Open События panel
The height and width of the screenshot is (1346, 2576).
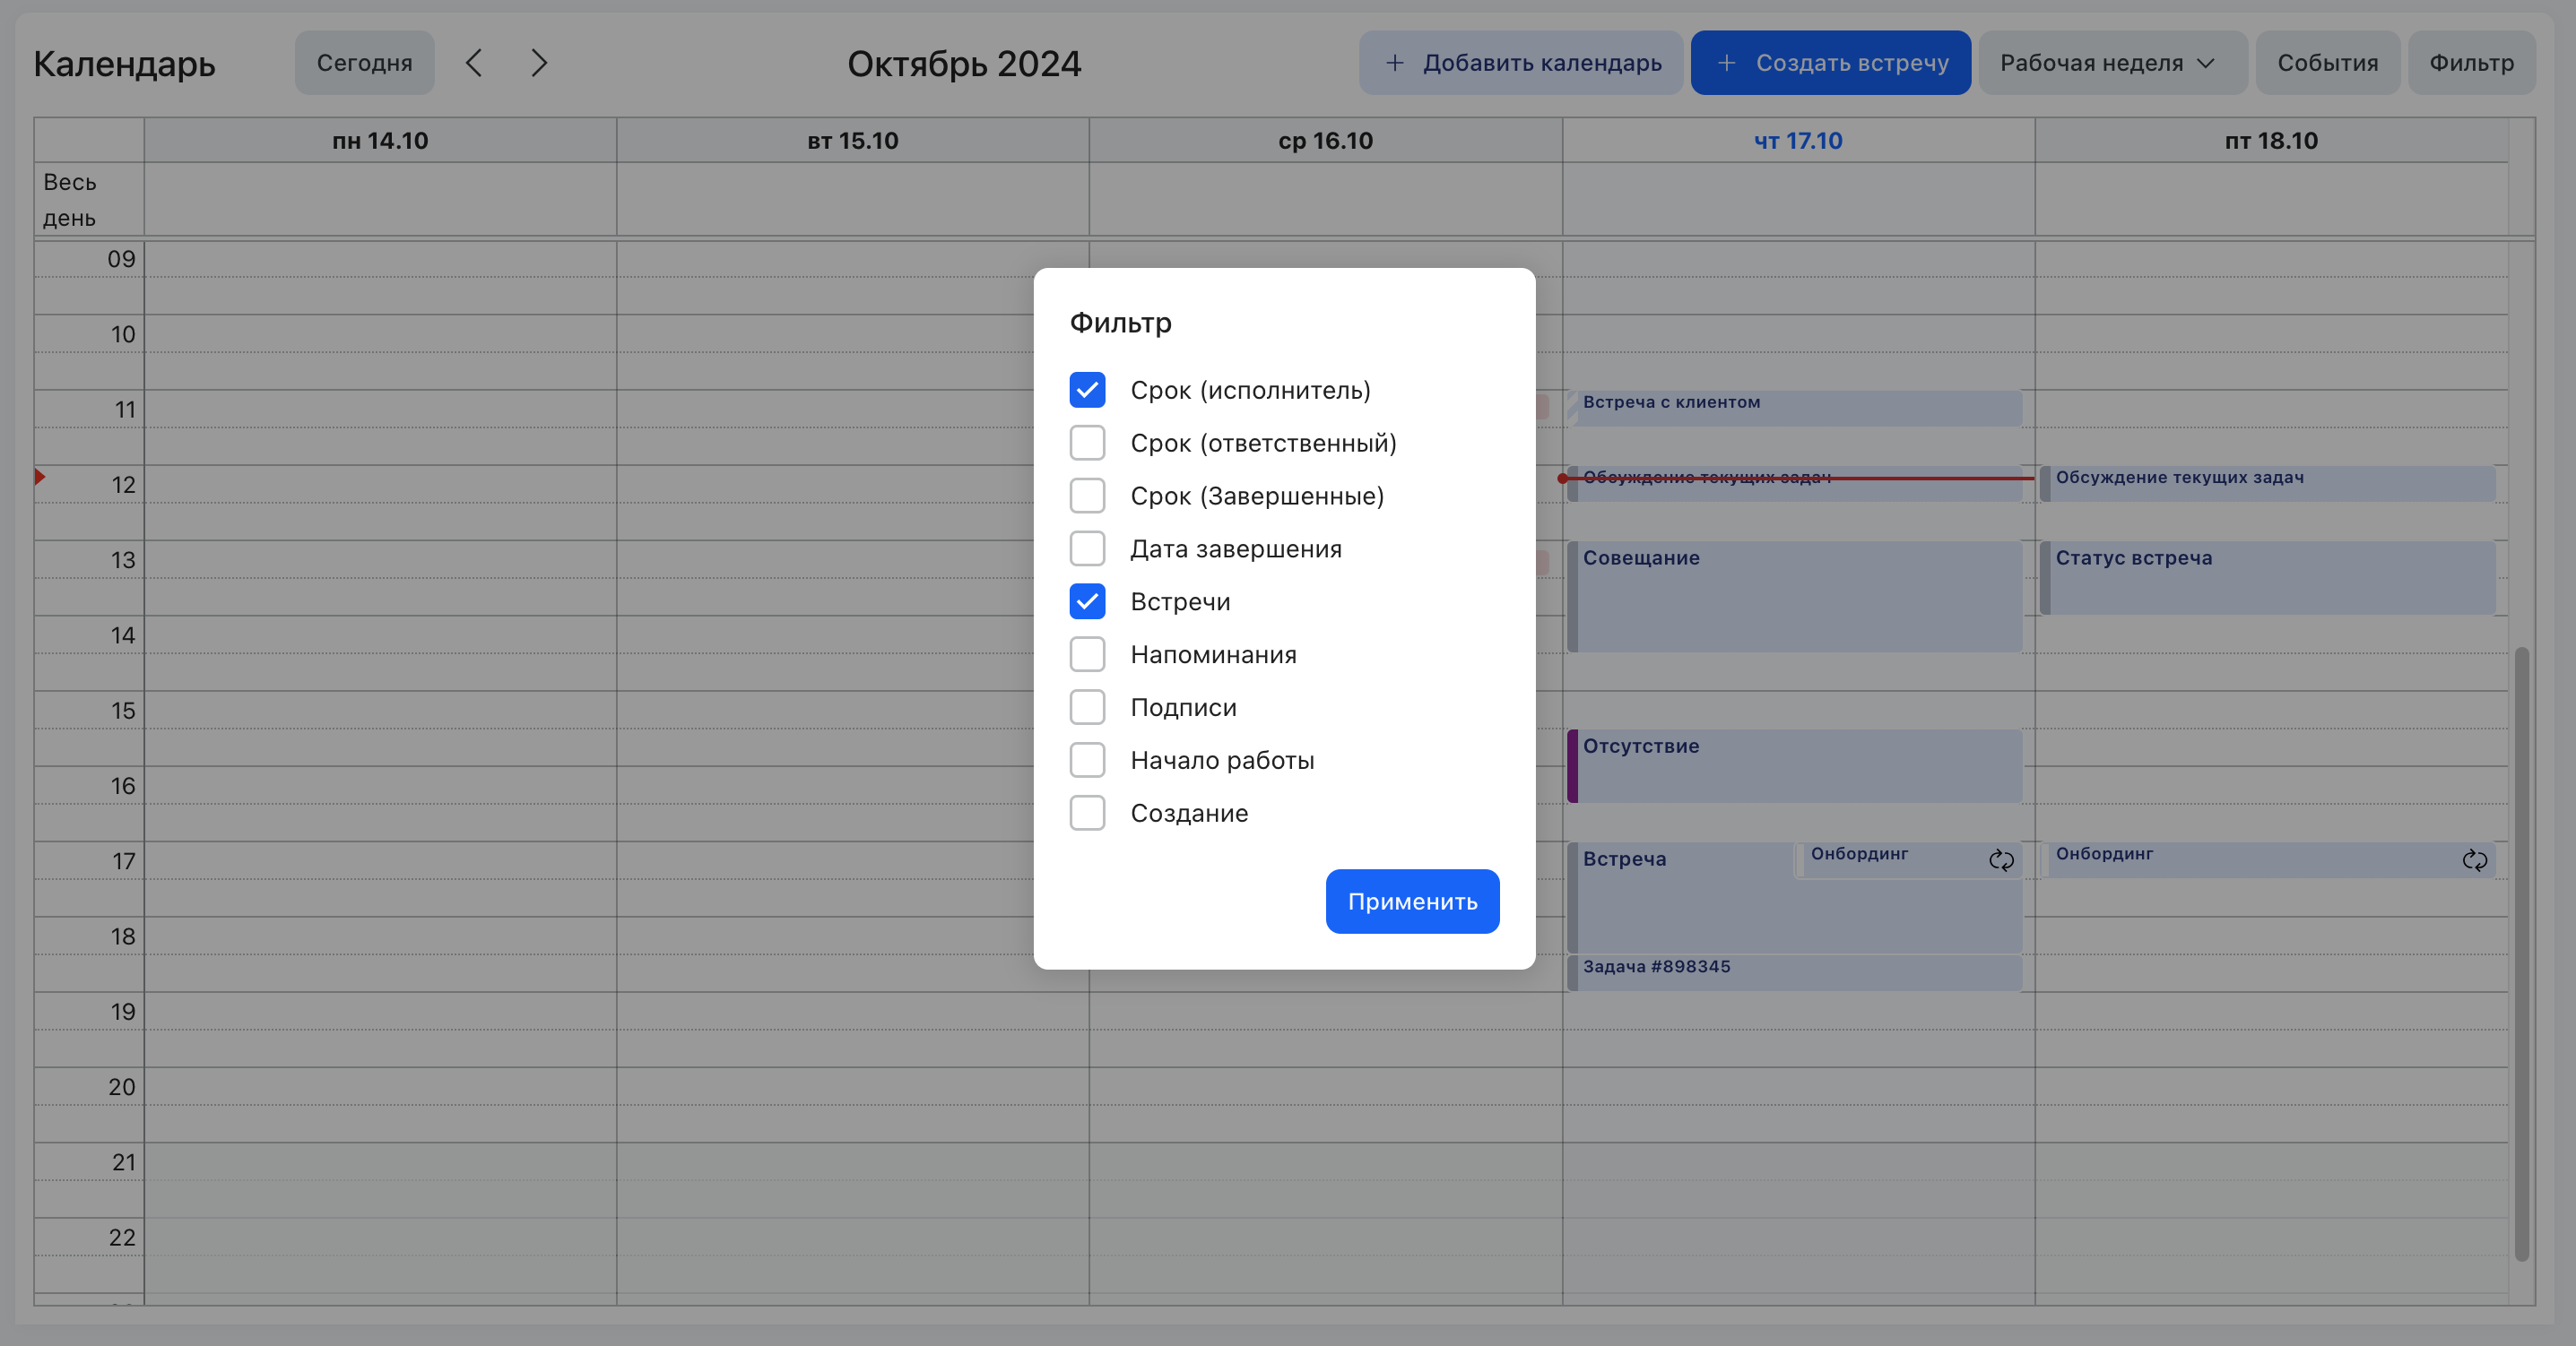pyautogui.click(x=2327, y=63)
